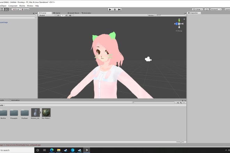Image resolution: width=230 pixels, height=153 pixels.
Task: Select the Ananas_ret model asset thumbnail
Action: point(35,112)
